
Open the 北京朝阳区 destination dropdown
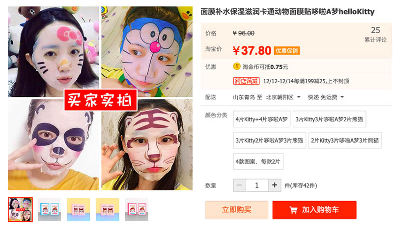pyautogui.click(x=283, y=97)
